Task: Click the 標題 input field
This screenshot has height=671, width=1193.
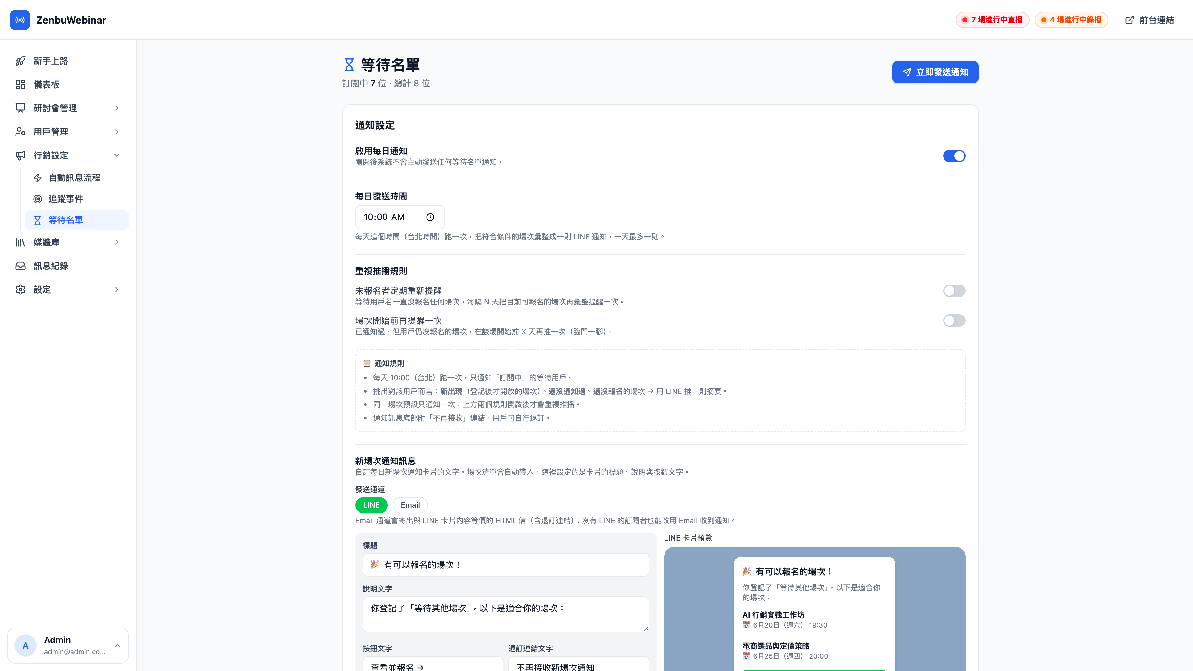Action: 506,565
